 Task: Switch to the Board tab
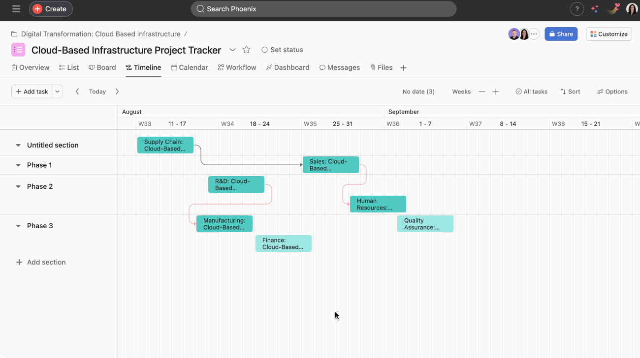click(102, 67)
